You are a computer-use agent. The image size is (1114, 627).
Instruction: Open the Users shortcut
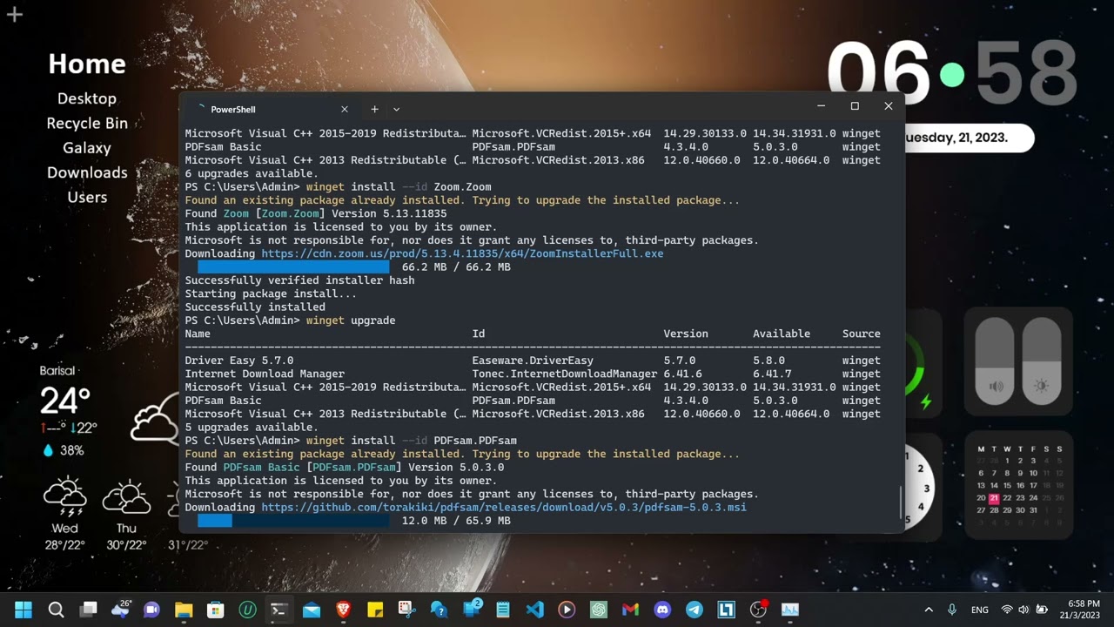coord(87,197)
